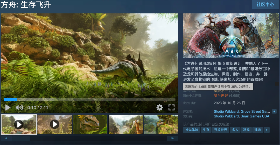The height and width of the screenshot is (145, 280).
Task: Select the 恐龙 tag
Action: (246, 130)
